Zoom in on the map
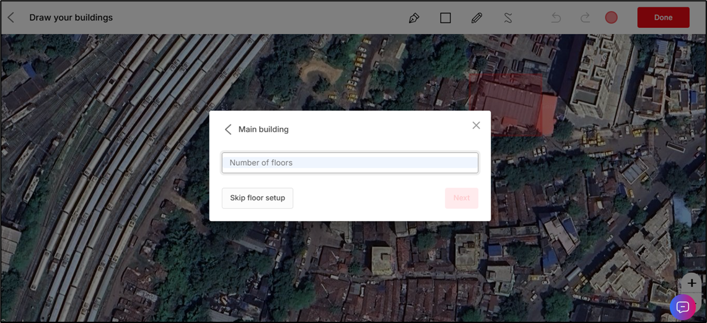Image resolution: width=707 pixels, height=323 pixels. [x=692, y=283]
